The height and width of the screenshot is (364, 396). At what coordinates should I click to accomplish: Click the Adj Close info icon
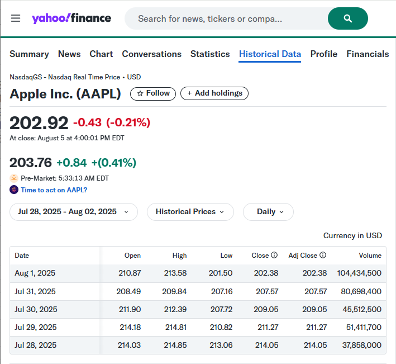coord(323,256)
